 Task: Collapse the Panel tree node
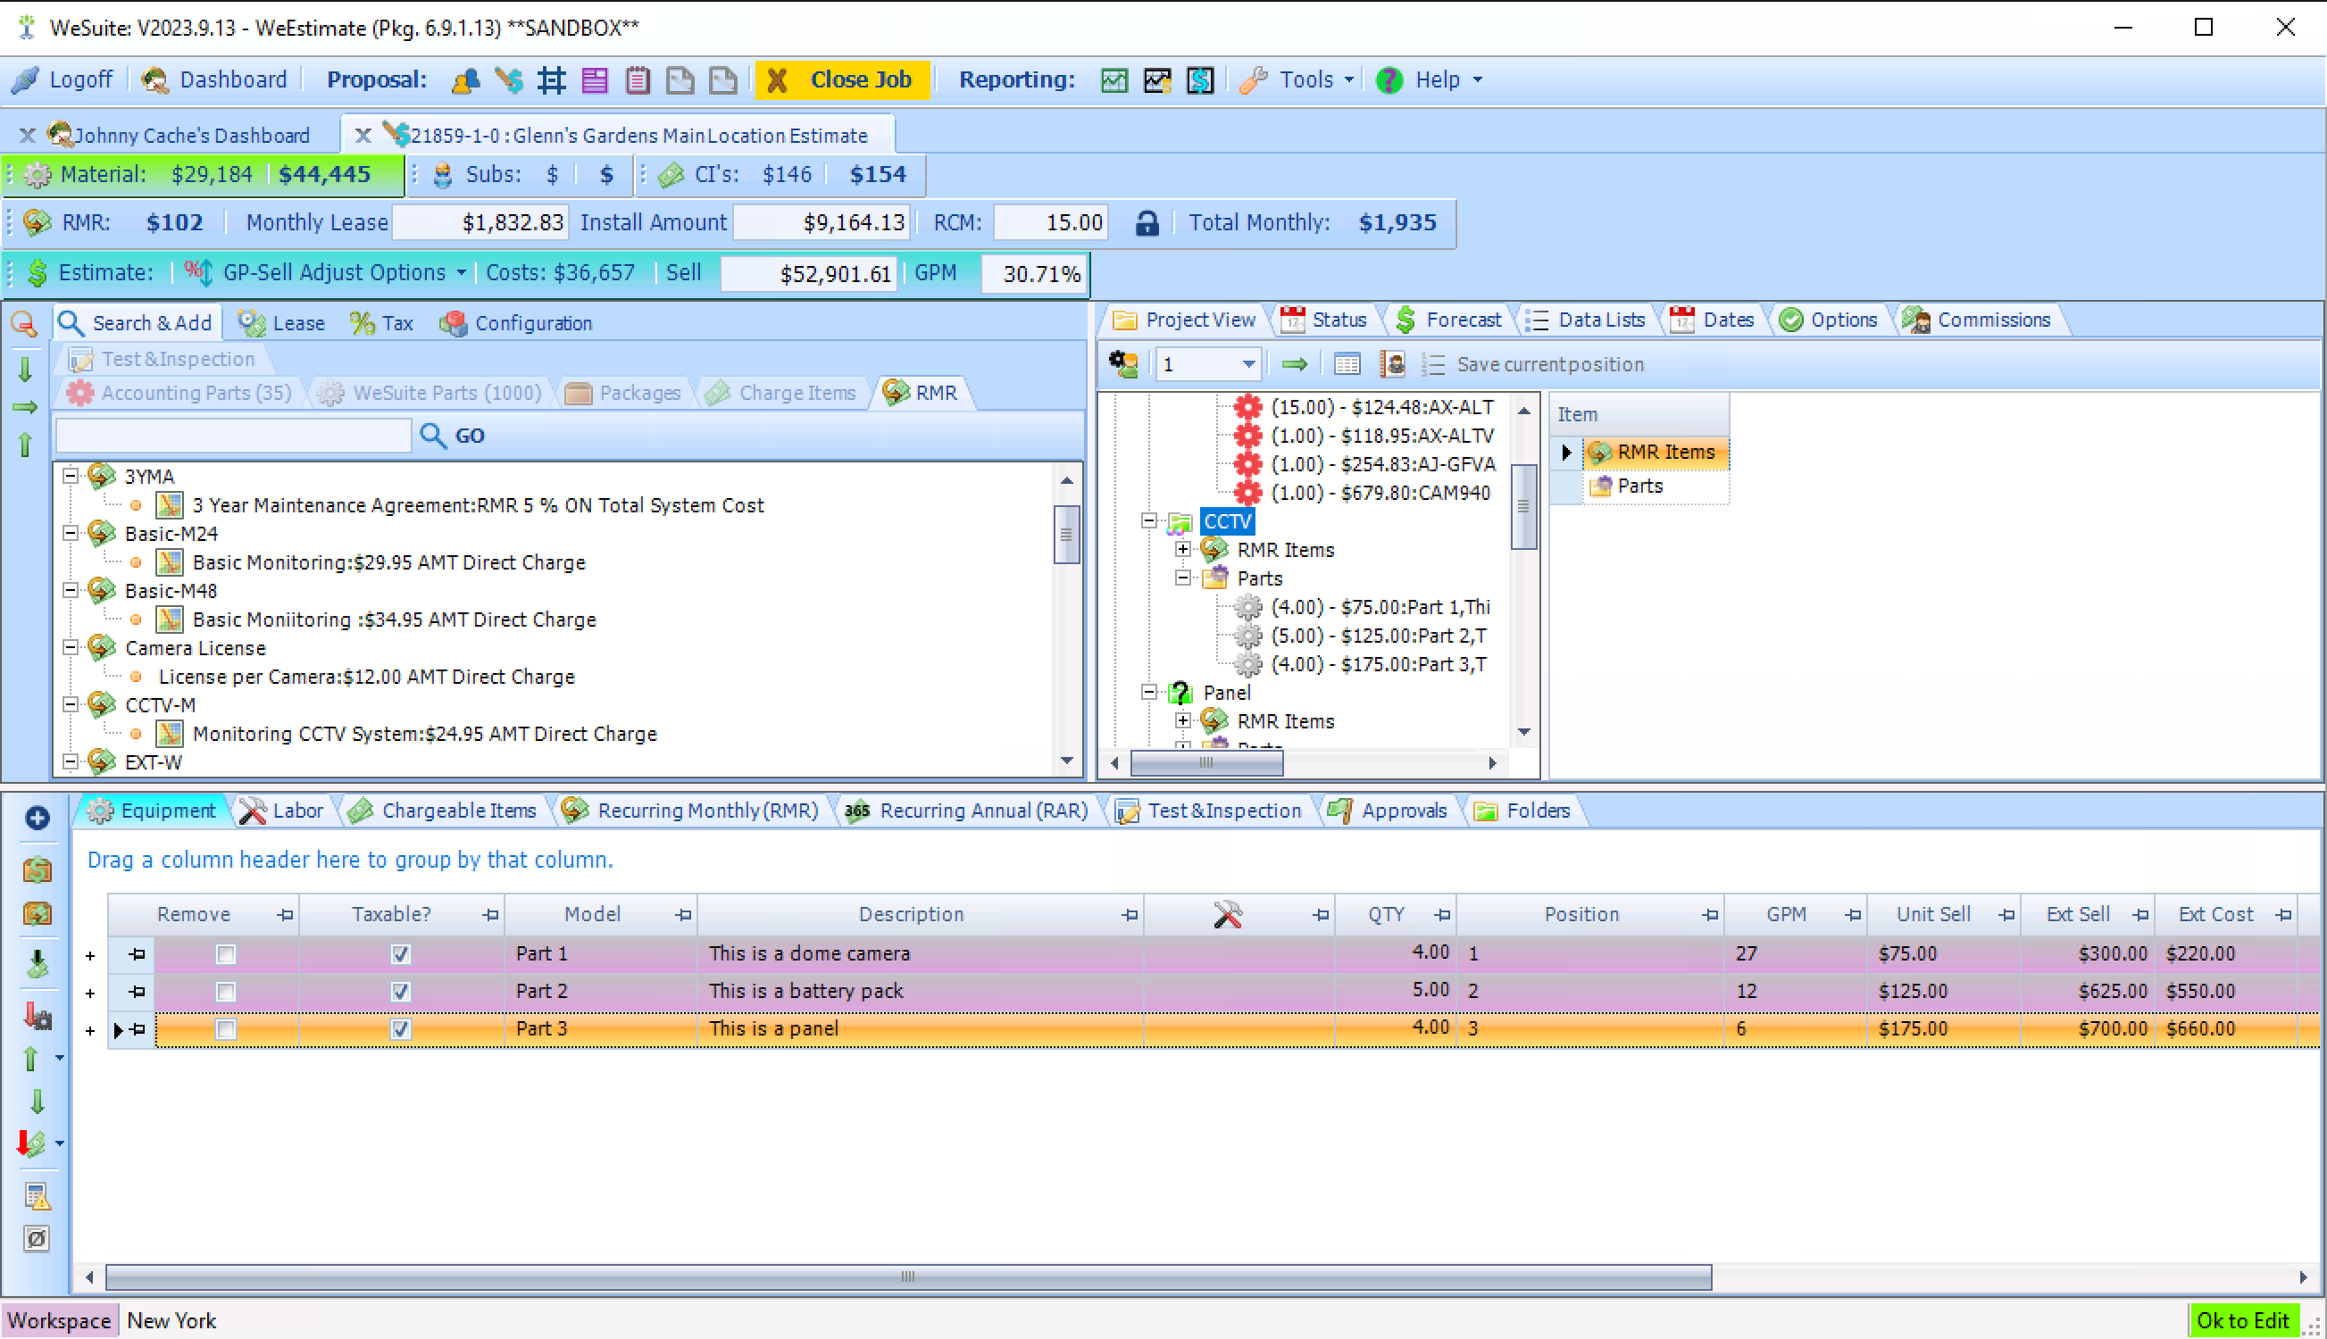(x=1149, y=693)
